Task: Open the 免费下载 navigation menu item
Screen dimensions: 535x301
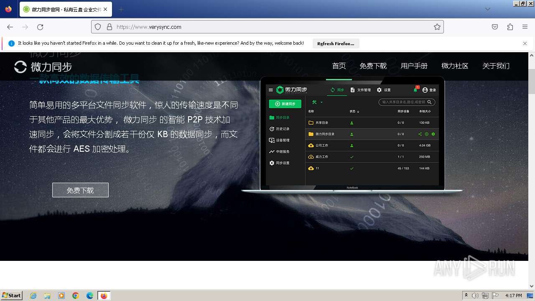Action: coord(373,66)
